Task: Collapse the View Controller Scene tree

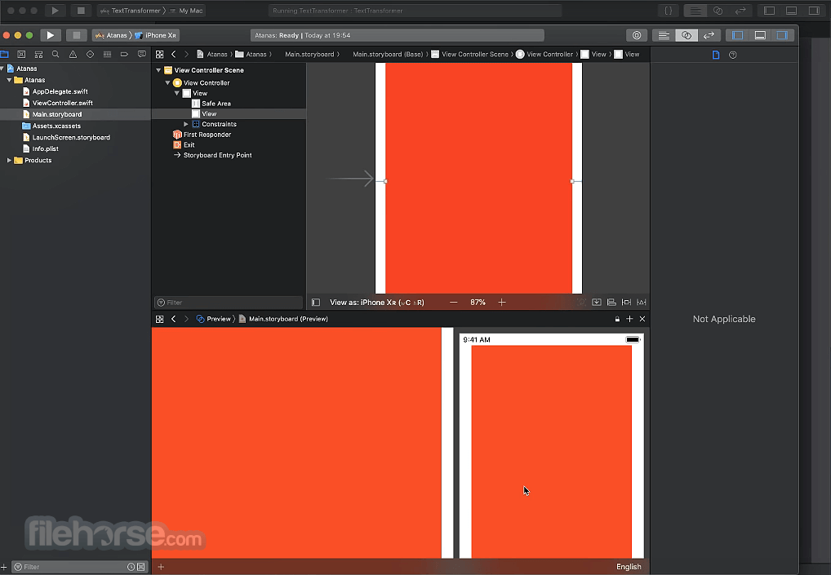Action: pos(158,70)
